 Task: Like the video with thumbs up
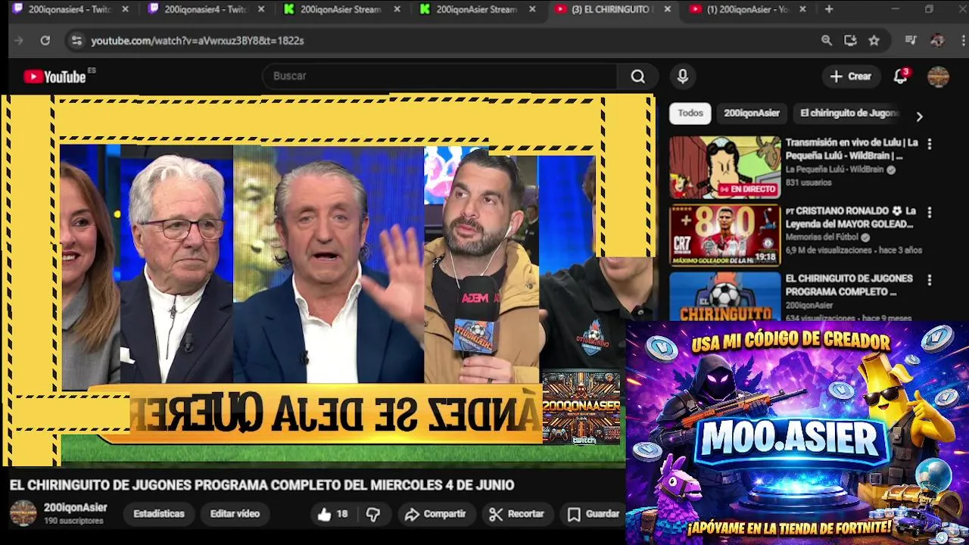click(332, 514)
